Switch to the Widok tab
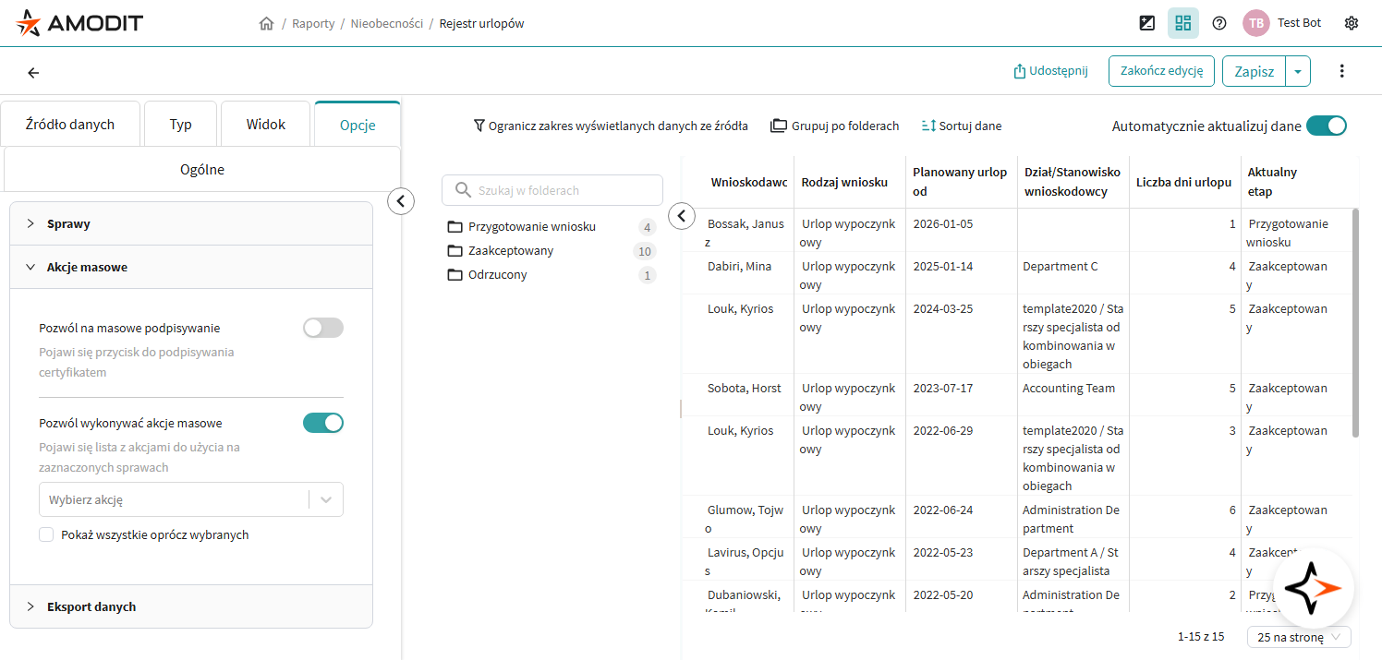Image resolution: width=1382 pixels, height=660 pixels. tap(265, 125)
